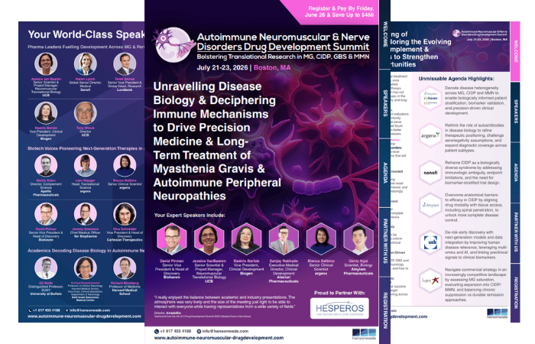Open the speakers page website URL link

84,316
